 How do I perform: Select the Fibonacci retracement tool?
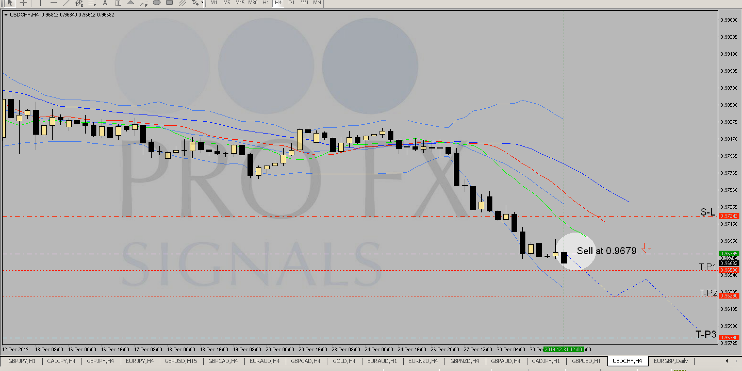pos(92,3)
